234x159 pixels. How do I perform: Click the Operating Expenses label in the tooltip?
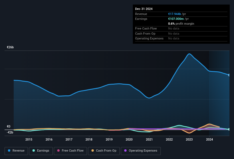click(149, 39)
